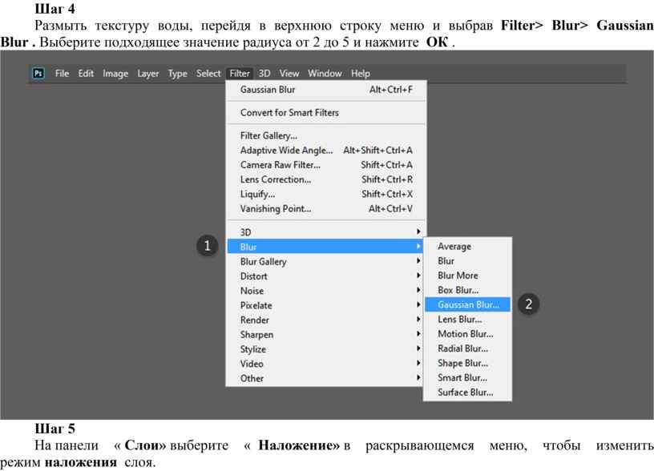654x471 pixels.
Task: Select Motion Blur...
Action: point(467,334)
